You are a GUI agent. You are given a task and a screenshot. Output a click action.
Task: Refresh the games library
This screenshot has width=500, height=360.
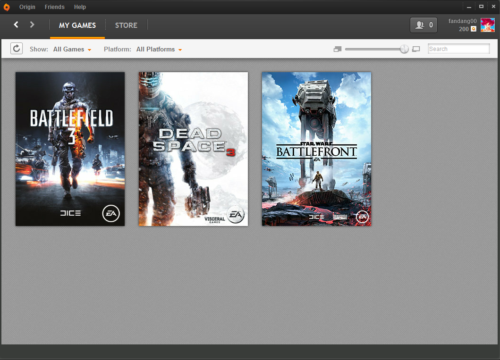(17, 49)
